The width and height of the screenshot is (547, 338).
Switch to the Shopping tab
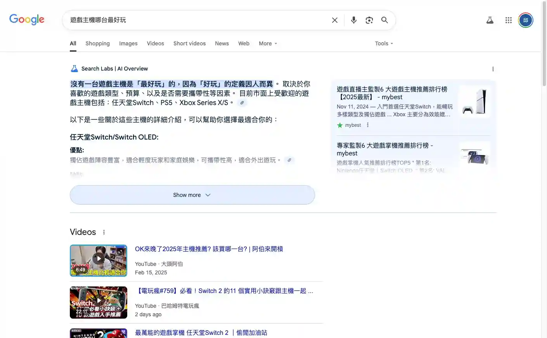[97, 43]
